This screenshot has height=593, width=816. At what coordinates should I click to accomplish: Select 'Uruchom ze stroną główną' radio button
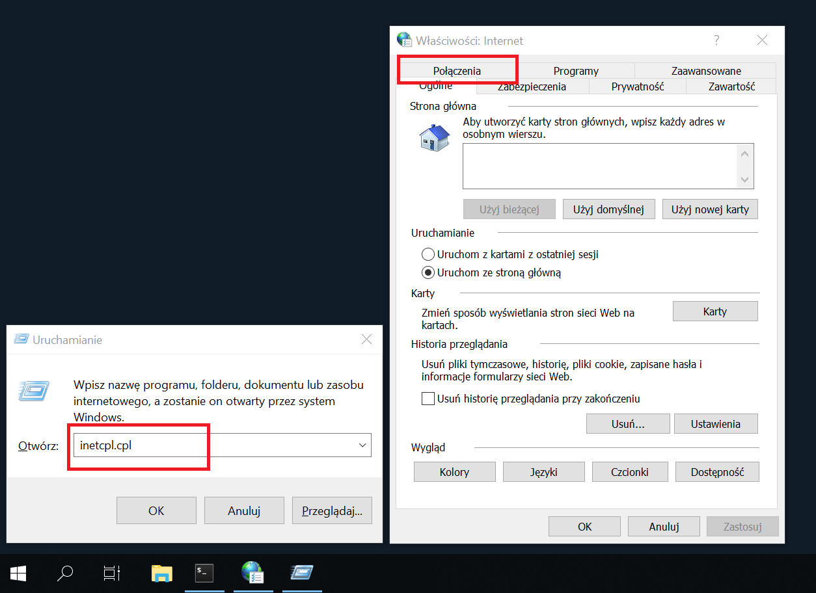tap(428, 272)
